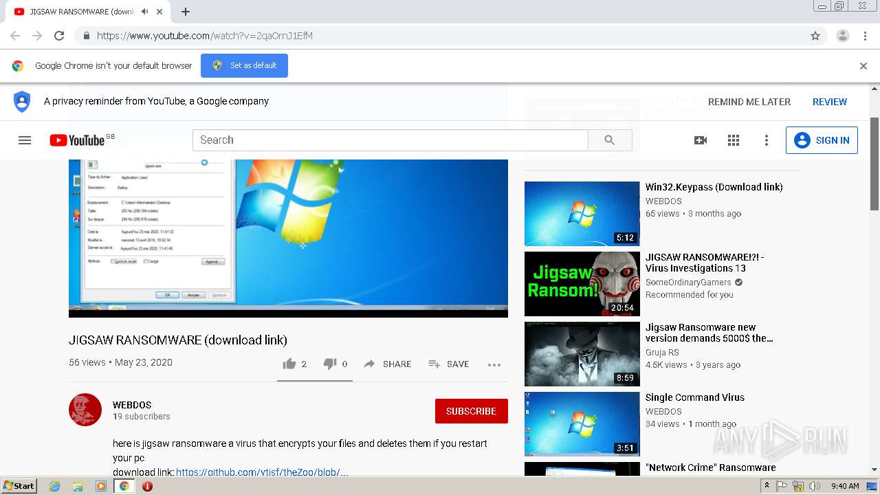
Task: Open the network tray icon
Action: coord(798,486)
